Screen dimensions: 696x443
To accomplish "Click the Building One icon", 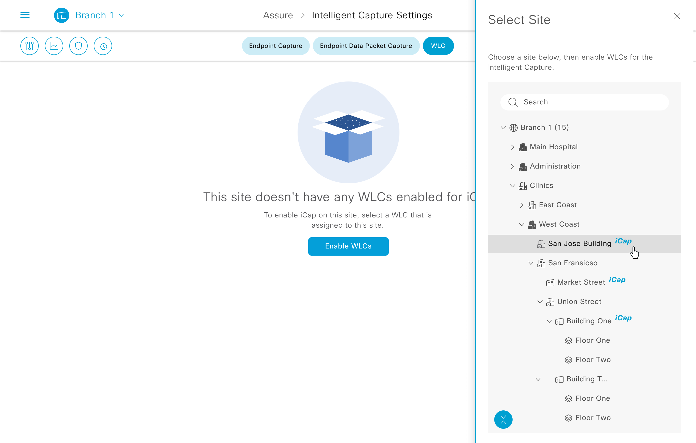I will point(559,321).
